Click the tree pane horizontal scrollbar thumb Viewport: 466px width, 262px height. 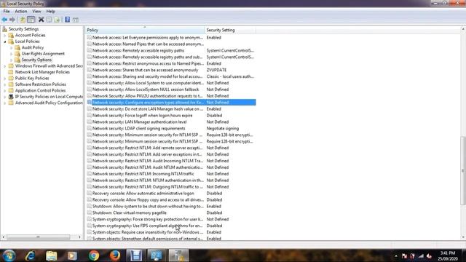(38, 237)
